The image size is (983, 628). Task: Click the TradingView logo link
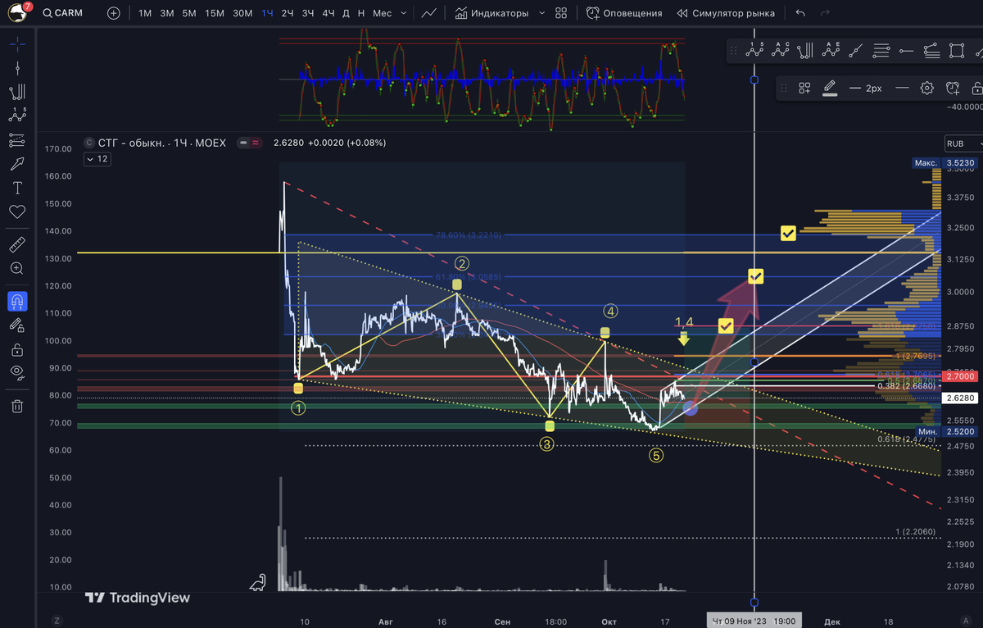point(138,598)
